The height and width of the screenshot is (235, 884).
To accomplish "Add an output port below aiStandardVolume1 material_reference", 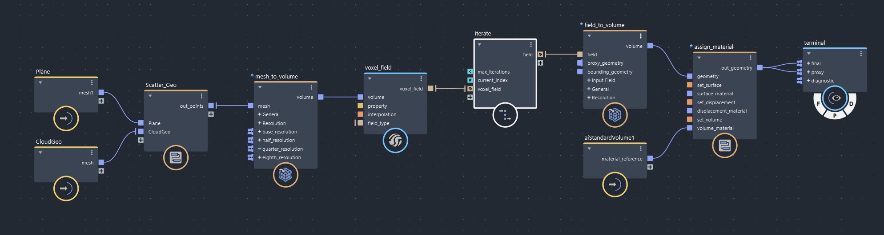I will pos(650,167).
